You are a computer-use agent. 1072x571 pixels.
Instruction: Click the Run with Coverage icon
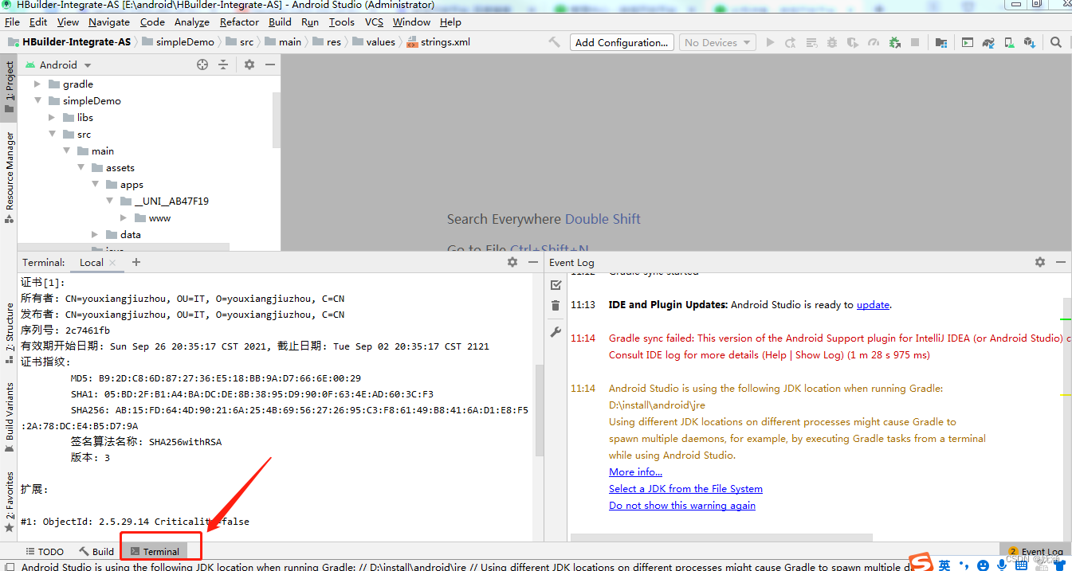click(x=853, y=42)
